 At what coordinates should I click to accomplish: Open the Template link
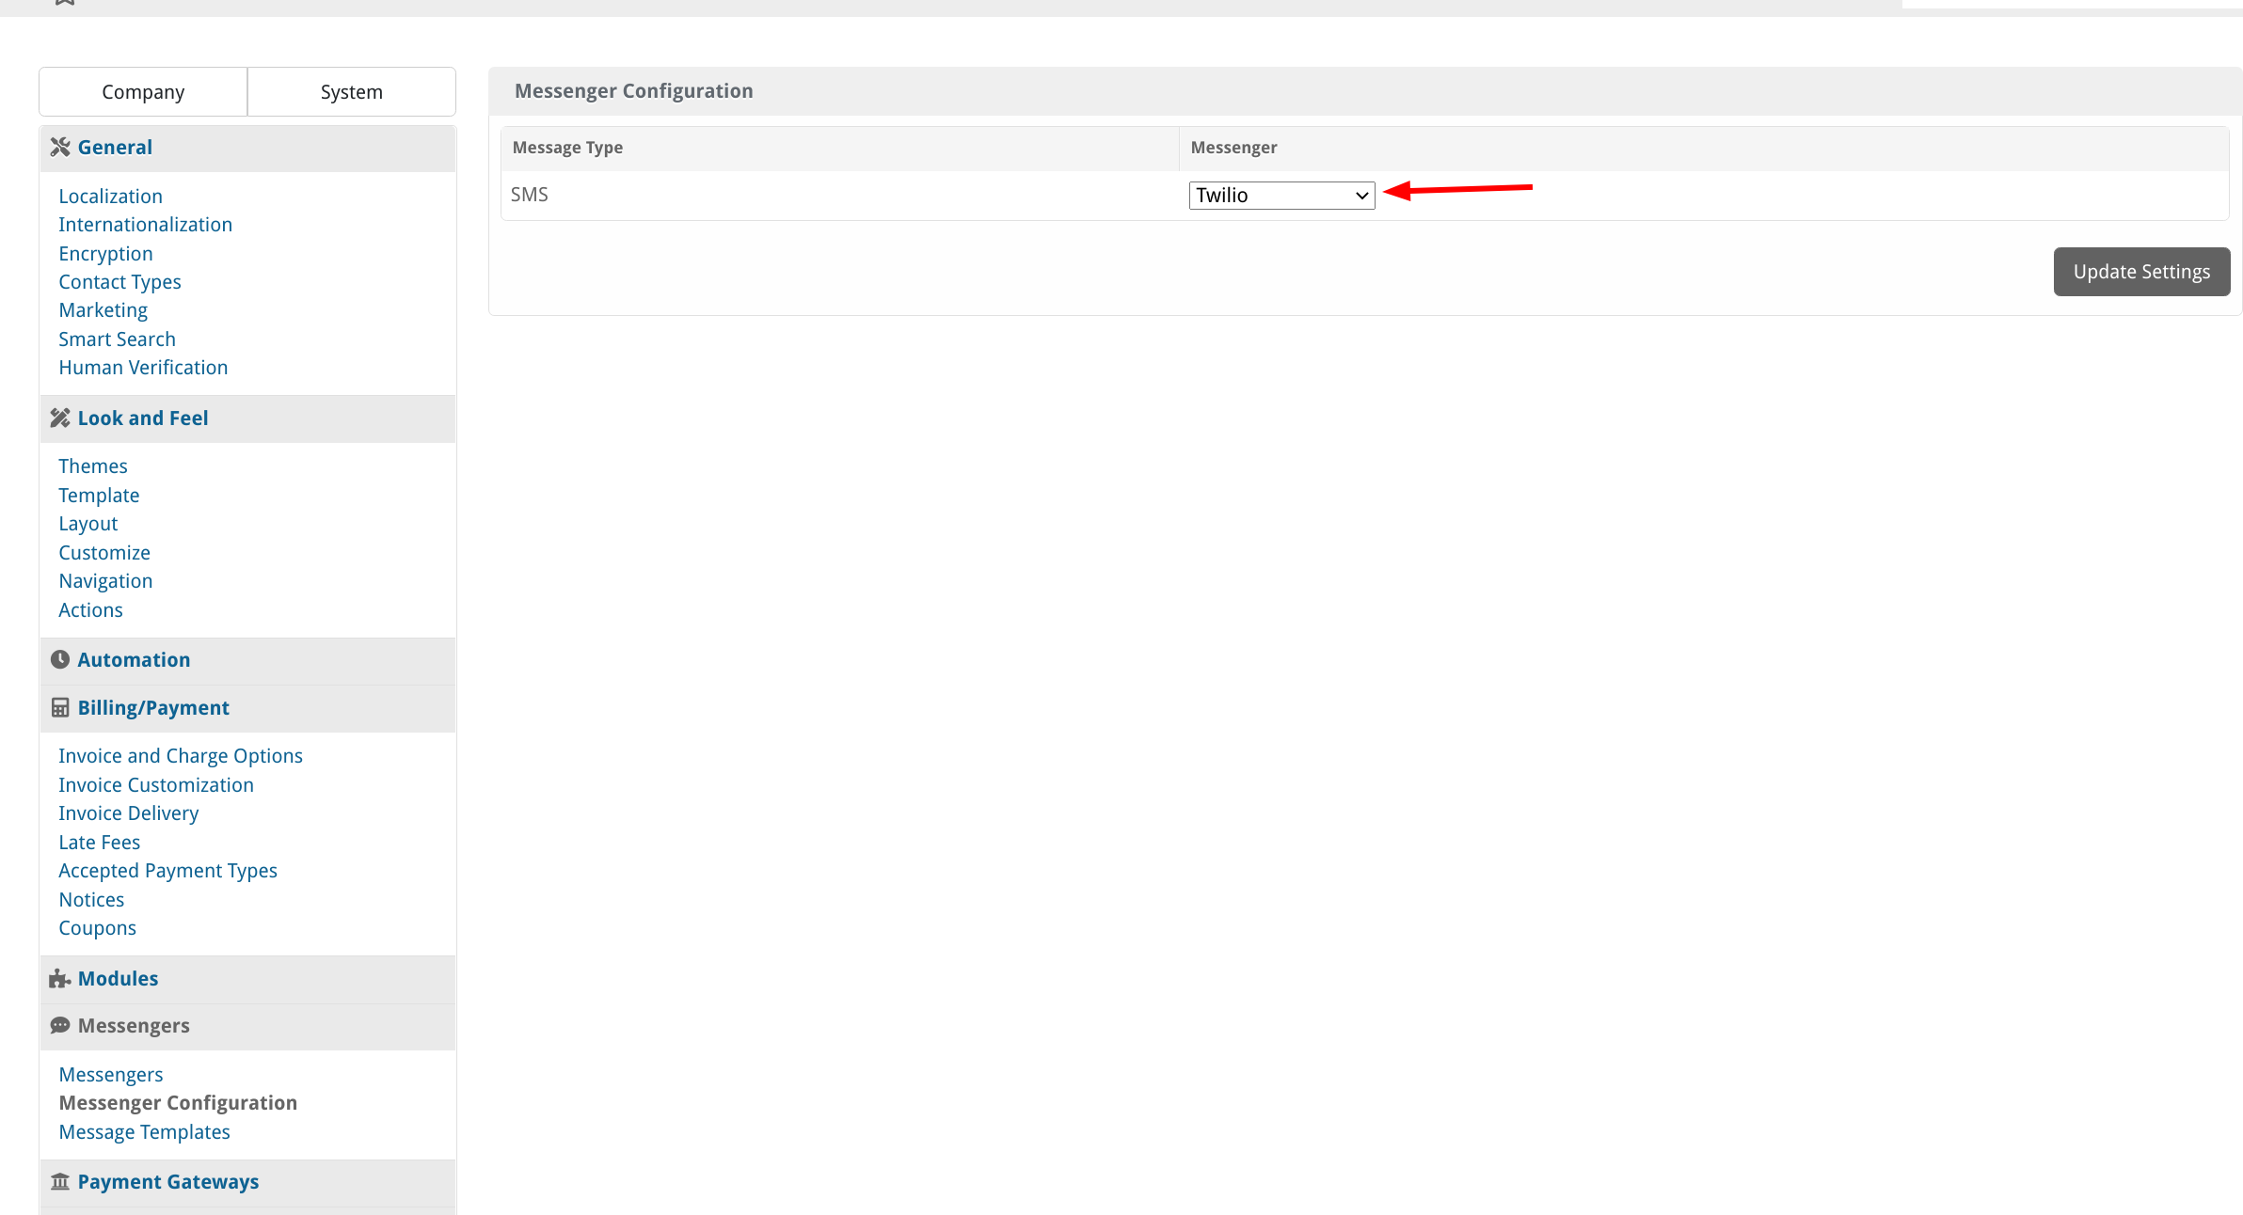click(99, 495)
